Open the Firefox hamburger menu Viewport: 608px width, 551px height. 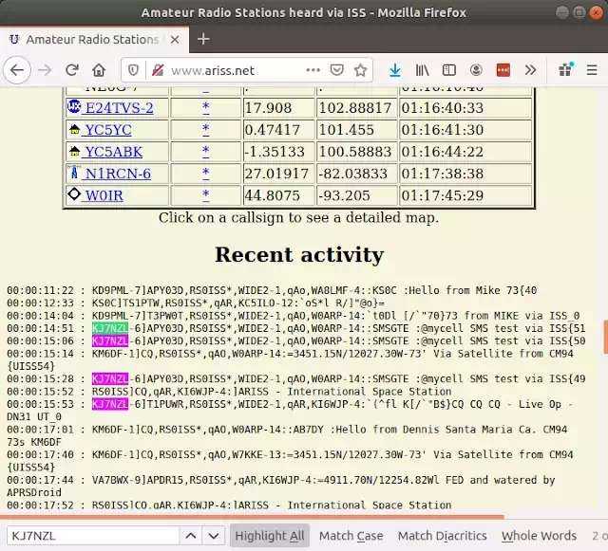click(x=591, y=70)
